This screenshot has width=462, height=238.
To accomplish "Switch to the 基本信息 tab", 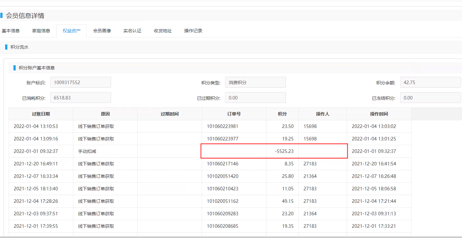I will tap(11, 31).
